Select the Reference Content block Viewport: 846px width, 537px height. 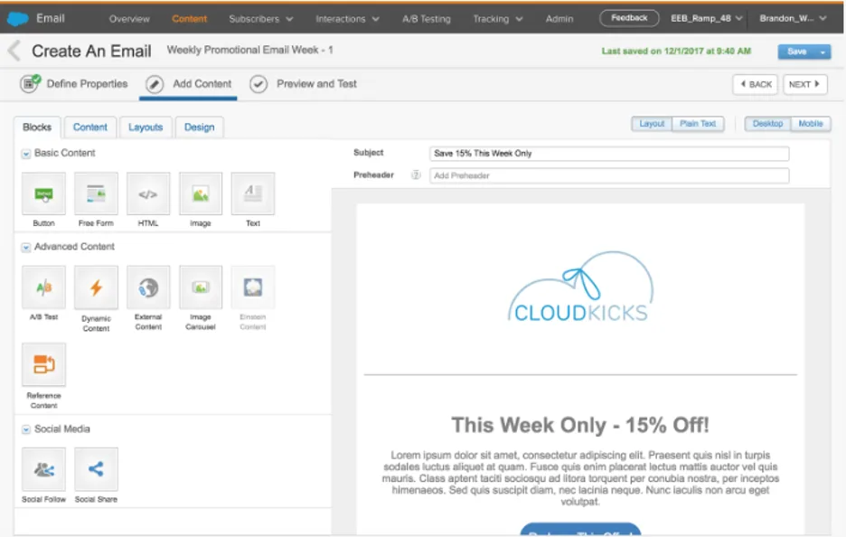pos(43,364)
